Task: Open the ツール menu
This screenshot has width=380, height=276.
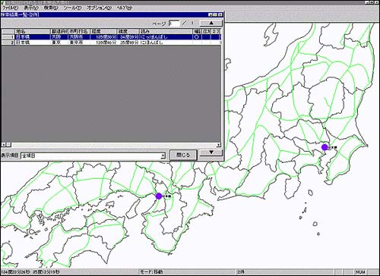Action: [x=72, y=8]
